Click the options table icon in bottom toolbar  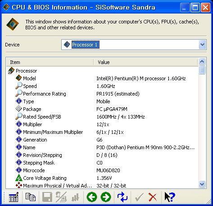pos(14,197)
